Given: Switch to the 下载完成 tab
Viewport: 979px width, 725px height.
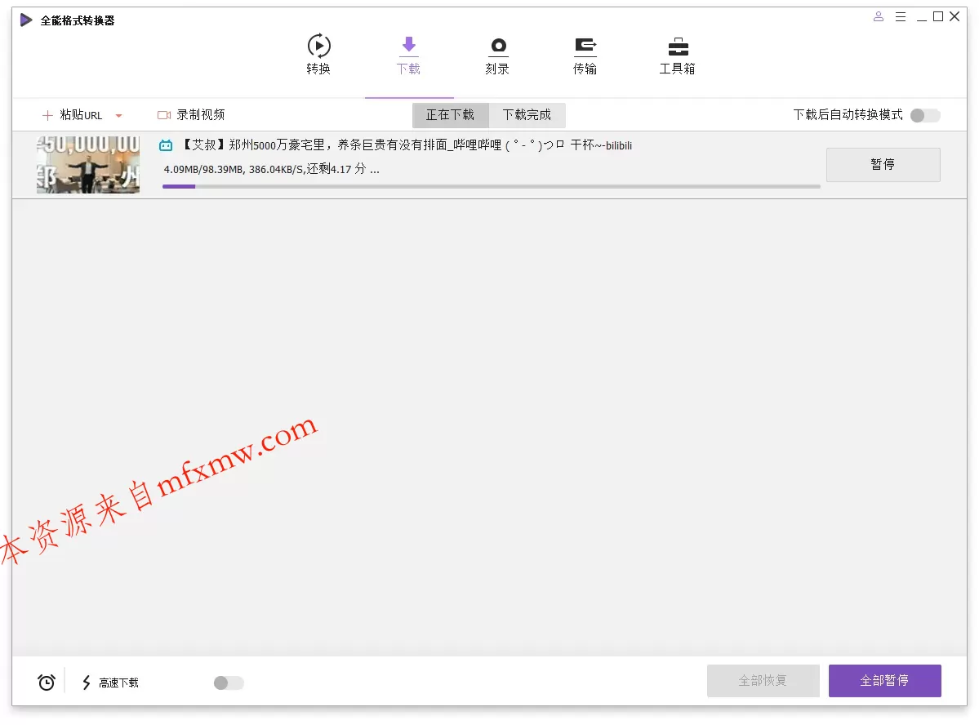Looking at the screenshot, I should click(527, 115).
